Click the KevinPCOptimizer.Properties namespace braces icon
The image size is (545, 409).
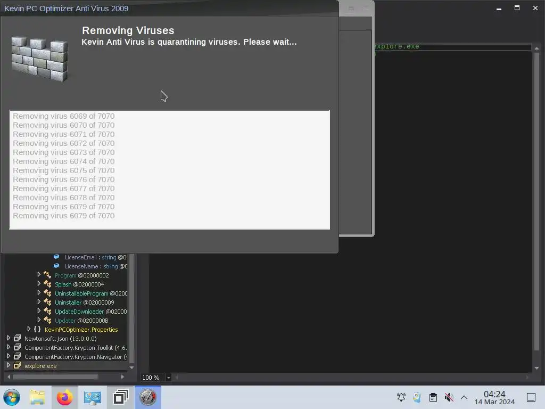[37, 329]
